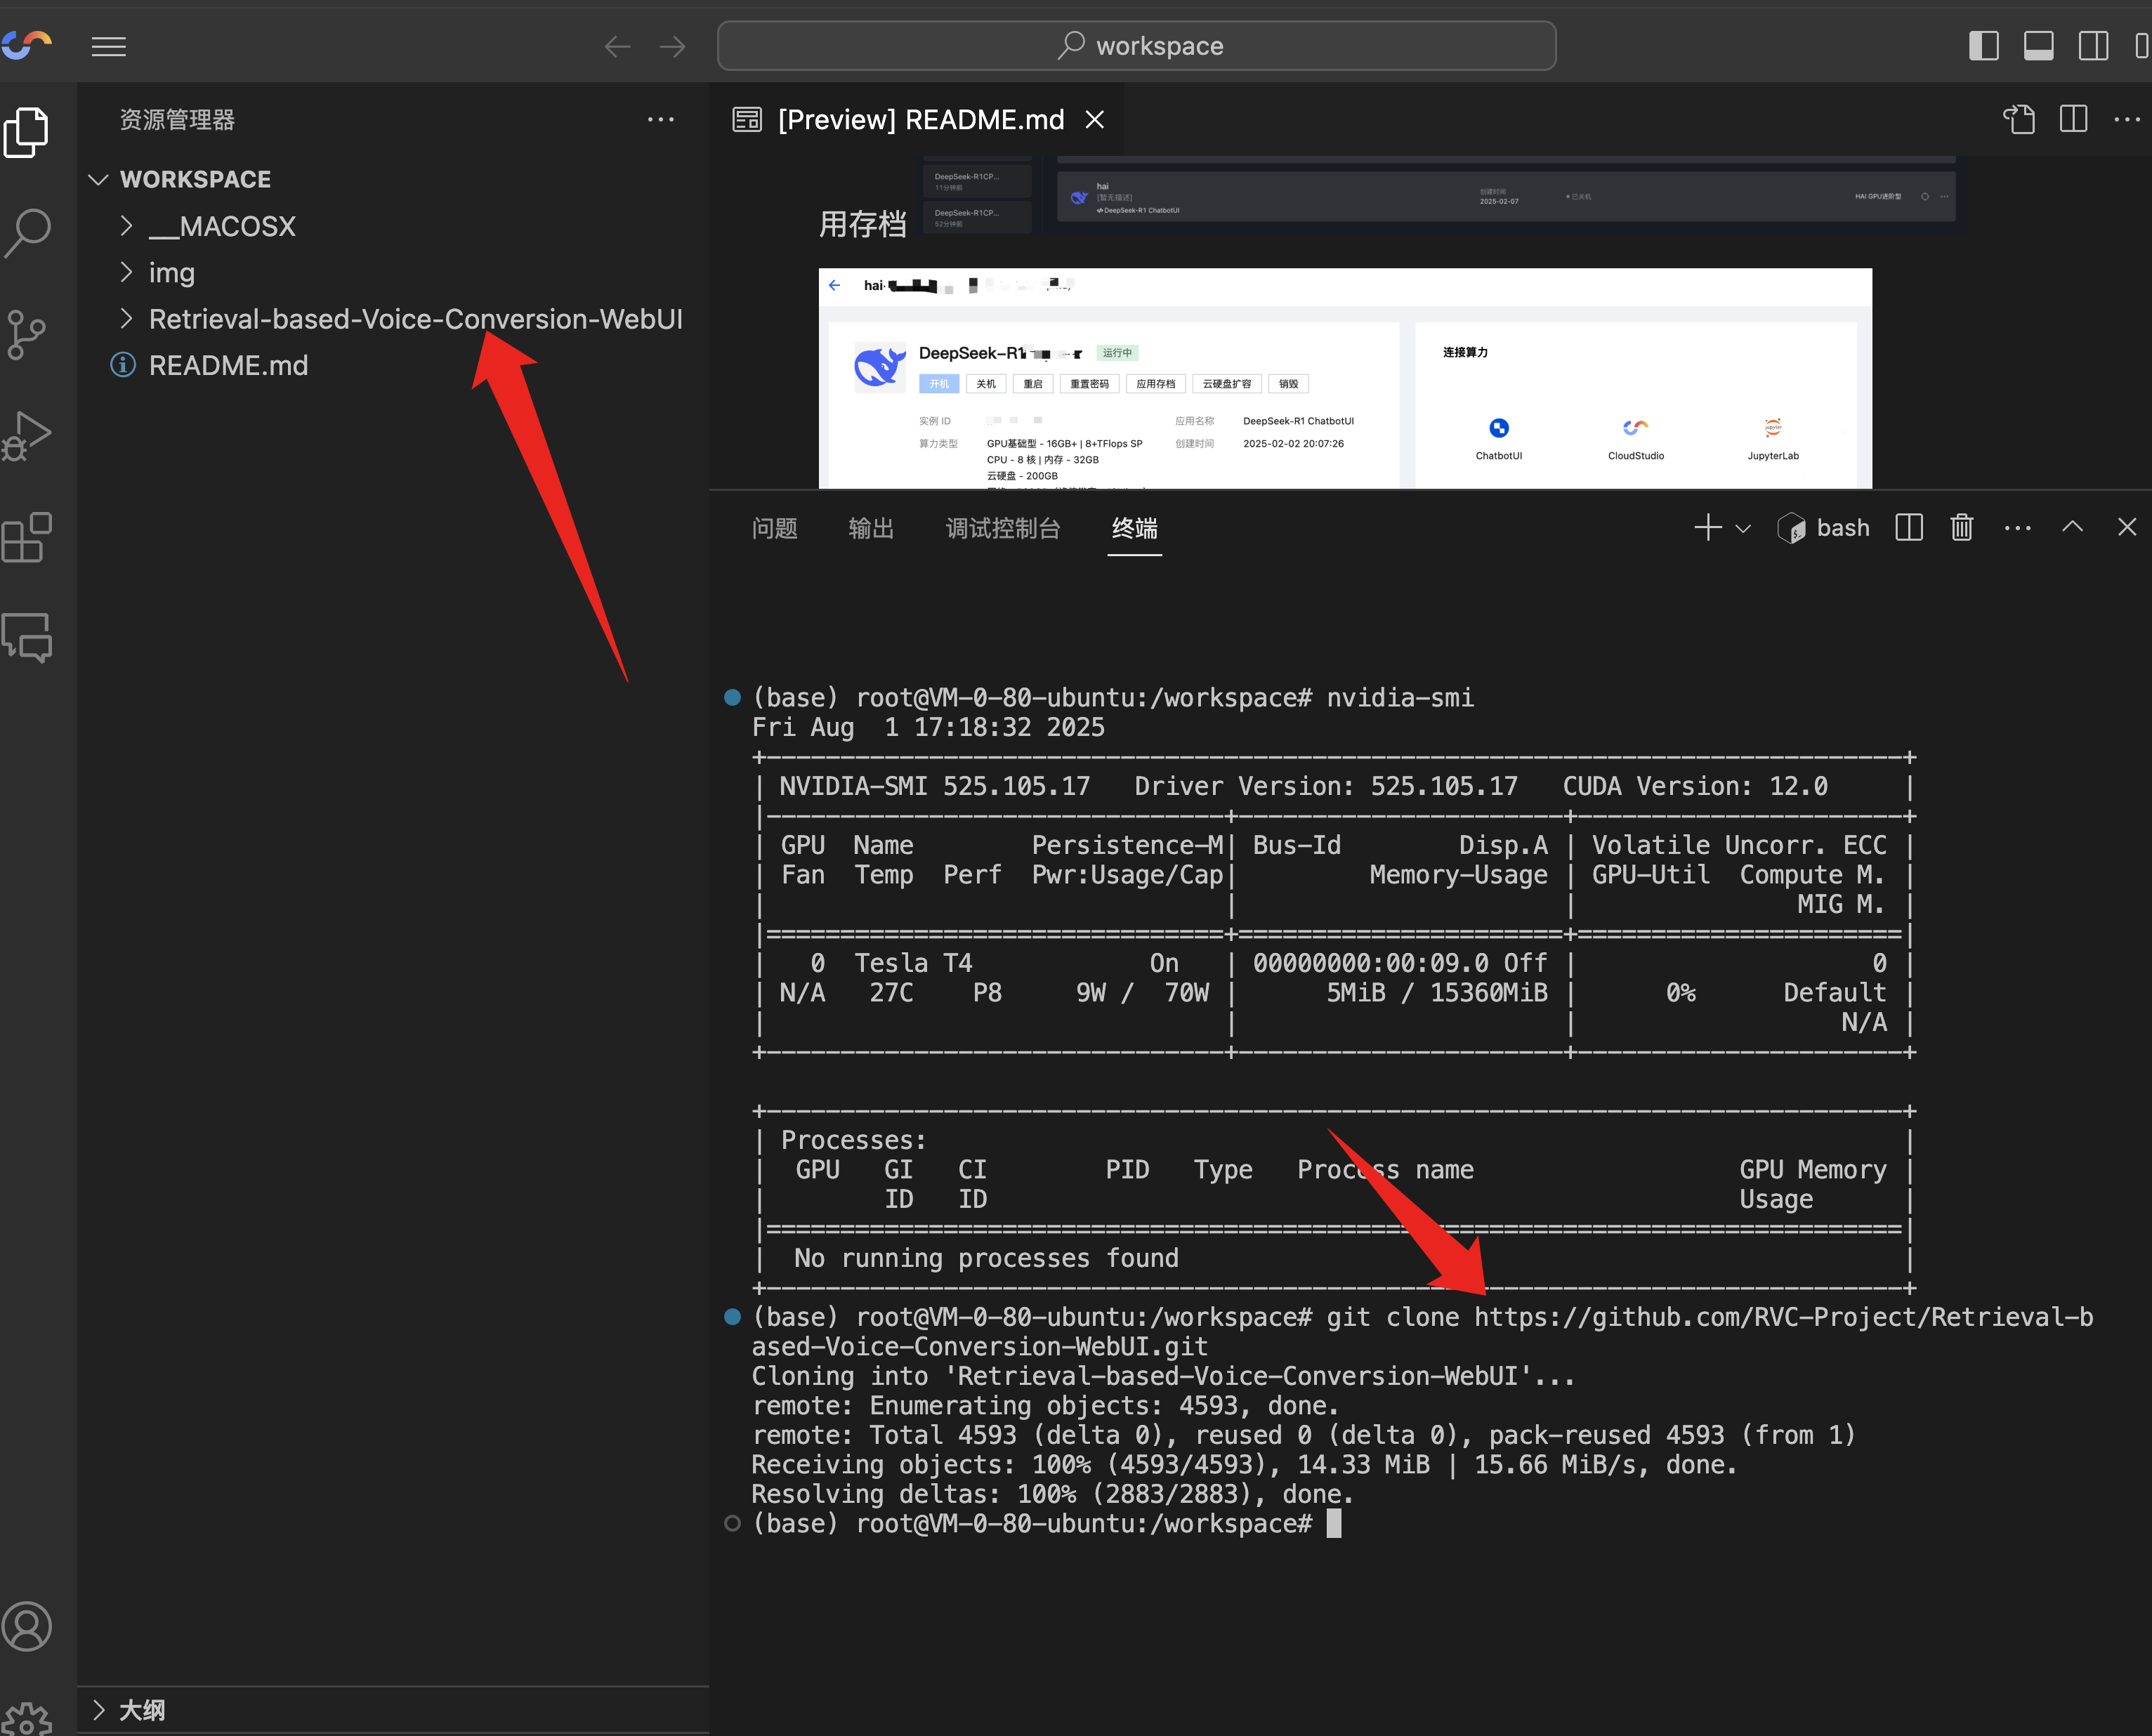Screen dimensions: 2152x1736
Task: Toggle the primary sidebar visibility
Action: click(1983, 46)
